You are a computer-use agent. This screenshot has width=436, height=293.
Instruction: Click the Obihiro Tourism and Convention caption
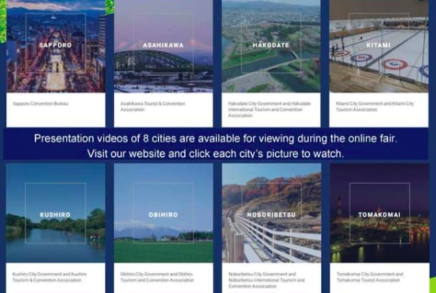click(x=157, y=277)
